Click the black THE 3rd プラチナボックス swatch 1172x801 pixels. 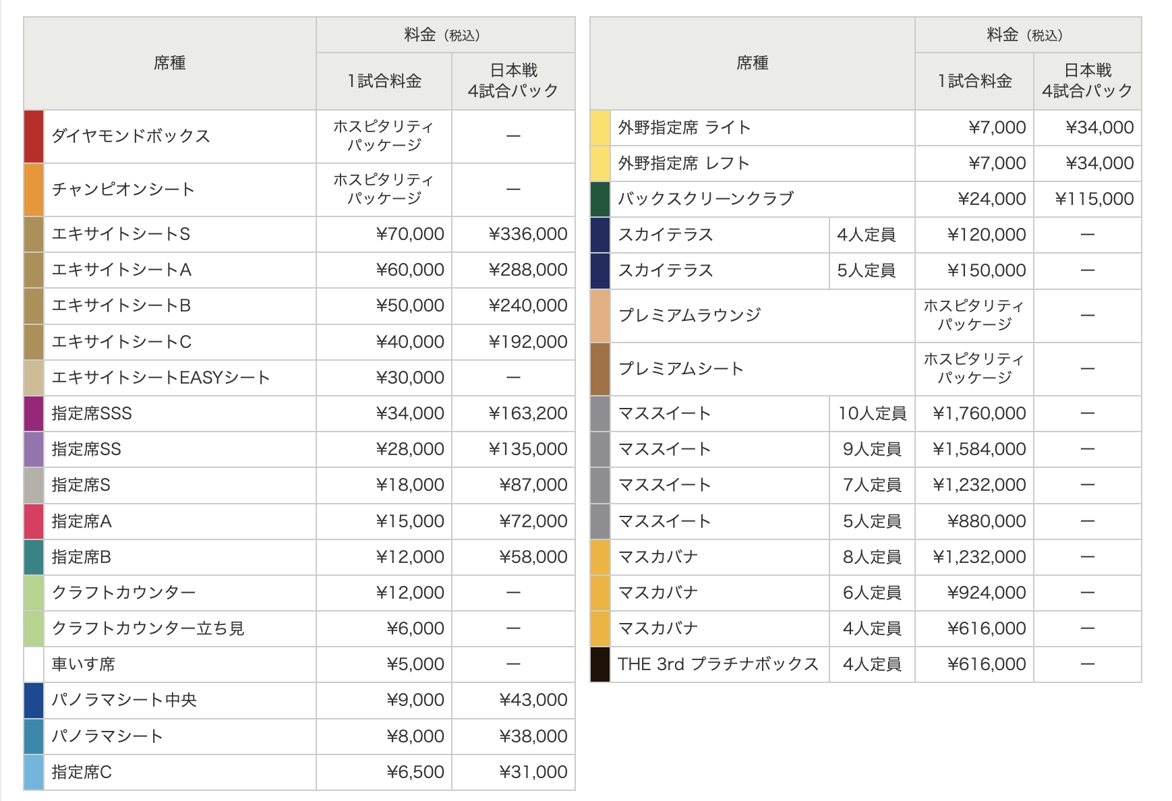tap(599, 663)
